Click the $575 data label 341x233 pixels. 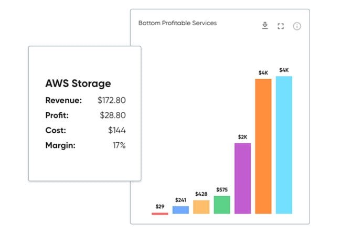(x=222, y=189)
